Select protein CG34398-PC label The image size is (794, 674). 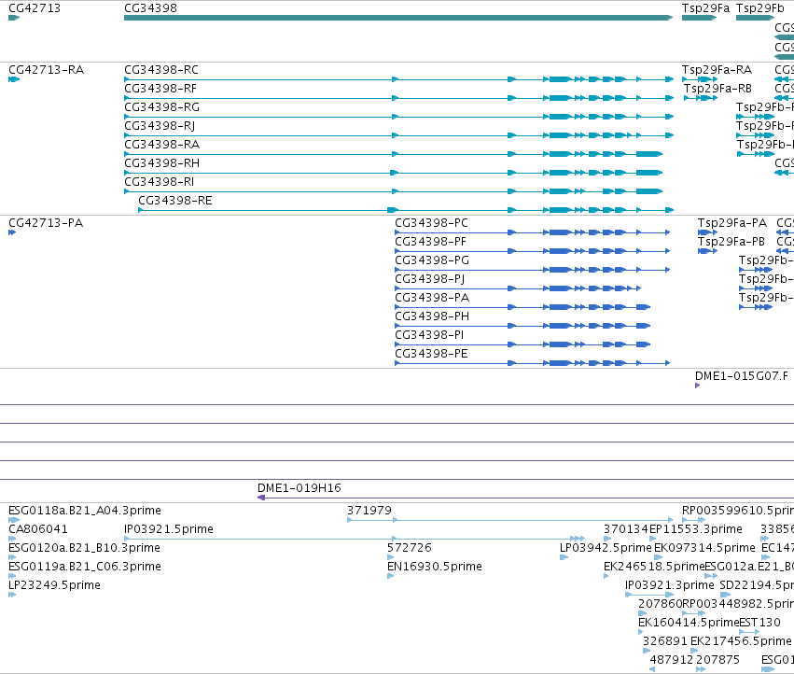[x=431, y=222]
